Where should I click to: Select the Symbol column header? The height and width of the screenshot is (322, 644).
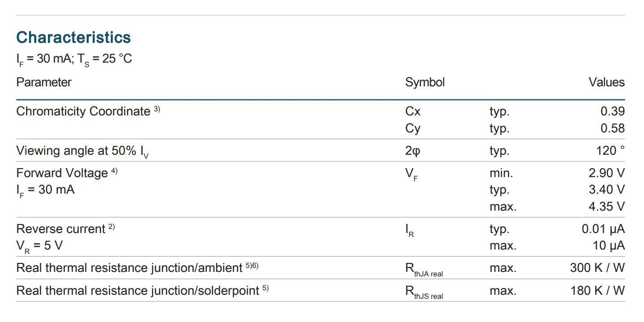[425, 83]
